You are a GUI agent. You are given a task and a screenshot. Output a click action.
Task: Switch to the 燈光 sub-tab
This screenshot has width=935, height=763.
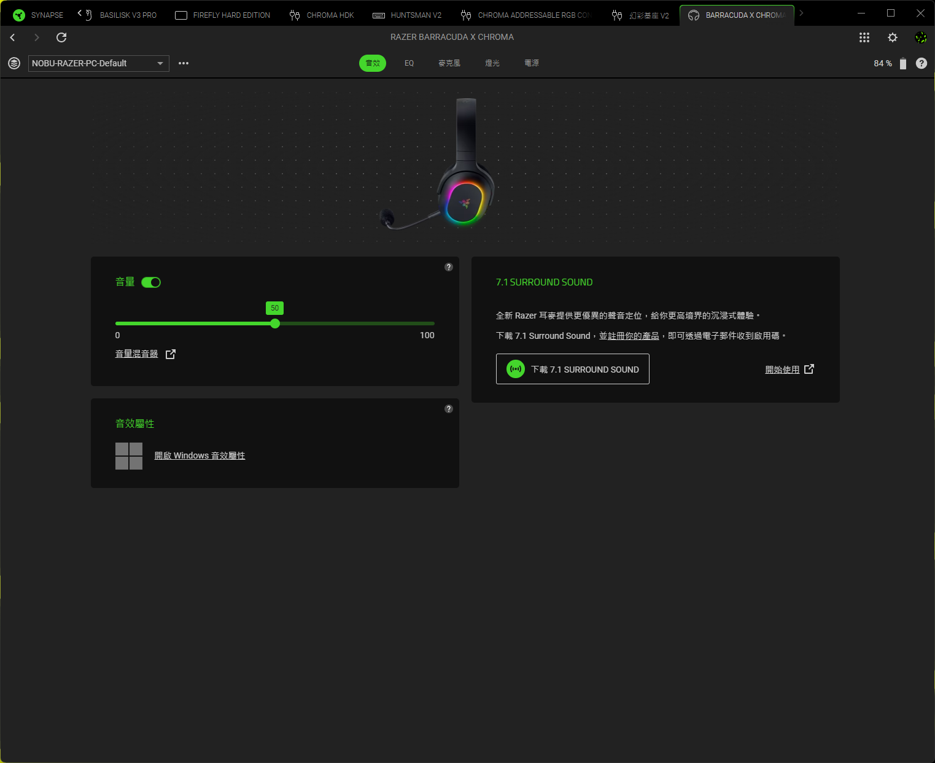[492, 63]
